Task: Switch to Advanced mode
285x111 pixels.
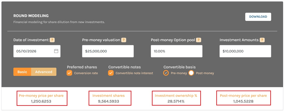Action: pos(44,72)
